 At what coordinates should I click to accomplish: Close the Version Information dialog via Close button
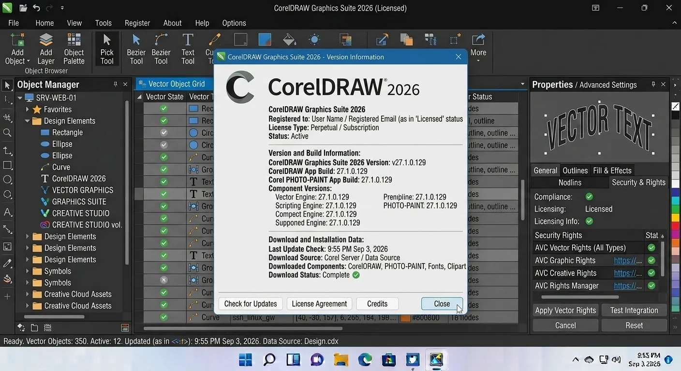[x=442, y=304]
